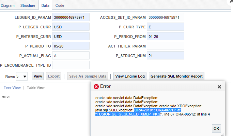Click the P_ENCUMBRANCE_TYPE_ID label
The height and width of the screenshot is (136, 233).
coord(26,65)
